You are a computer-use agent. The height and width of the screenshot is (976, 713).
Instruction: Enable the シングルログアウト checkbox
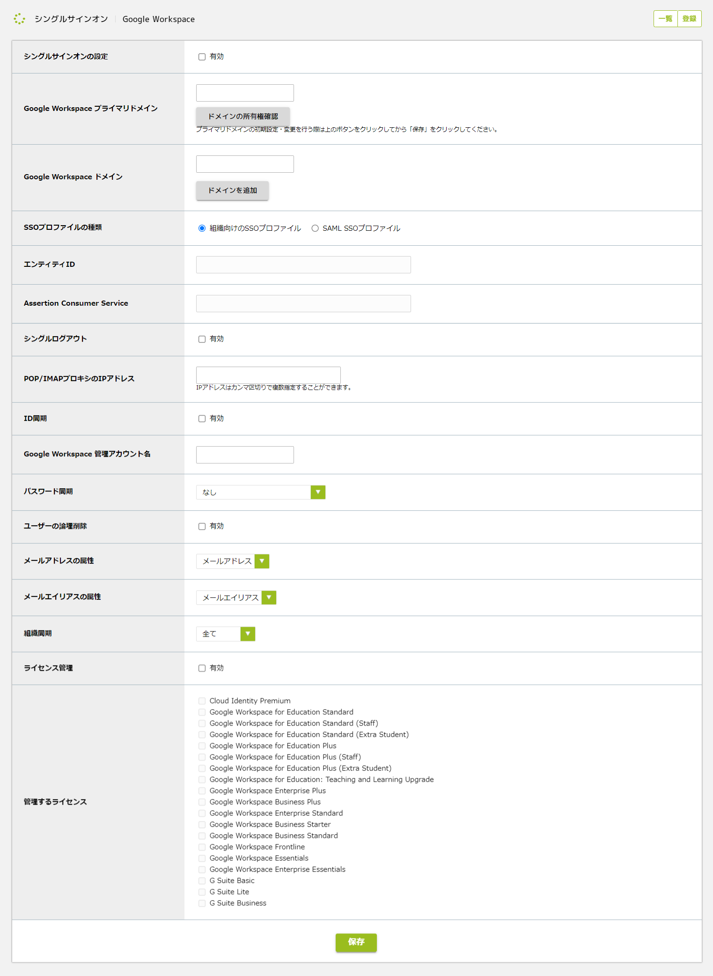(x=202, y=339)
